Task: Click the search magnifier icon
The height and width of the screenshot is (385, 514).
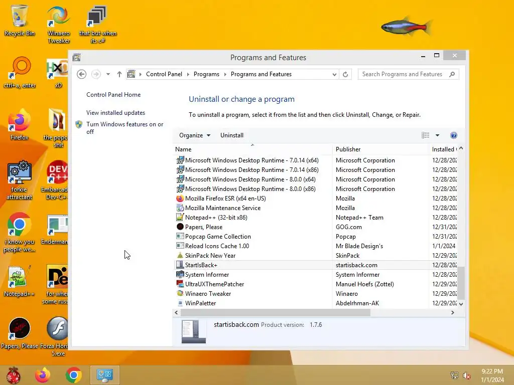Action: (452, 74)
